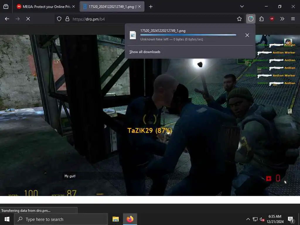300x225 pixels.
Task: Close the 17520_20241220212749_1.png tab
Action: [139, 6]
